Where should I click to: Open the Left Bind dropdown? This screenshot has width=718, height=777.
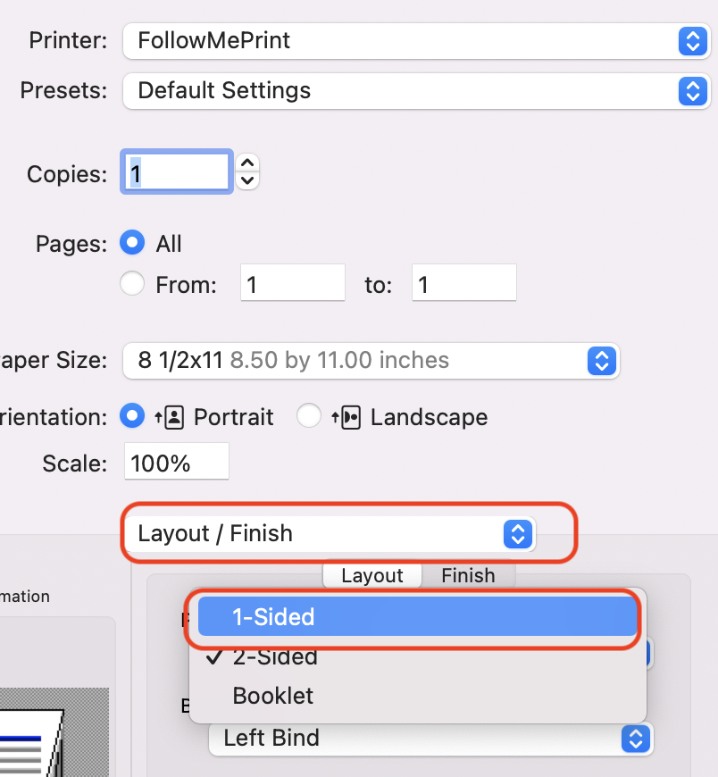coord(430,739)
